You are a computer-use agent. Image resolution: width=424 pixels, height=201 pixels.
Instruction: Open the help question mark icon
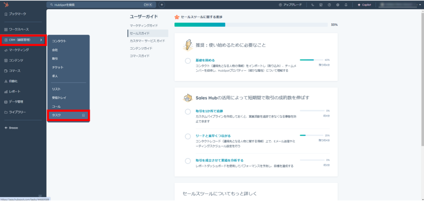pyautogui.click(x=329, y=5)
